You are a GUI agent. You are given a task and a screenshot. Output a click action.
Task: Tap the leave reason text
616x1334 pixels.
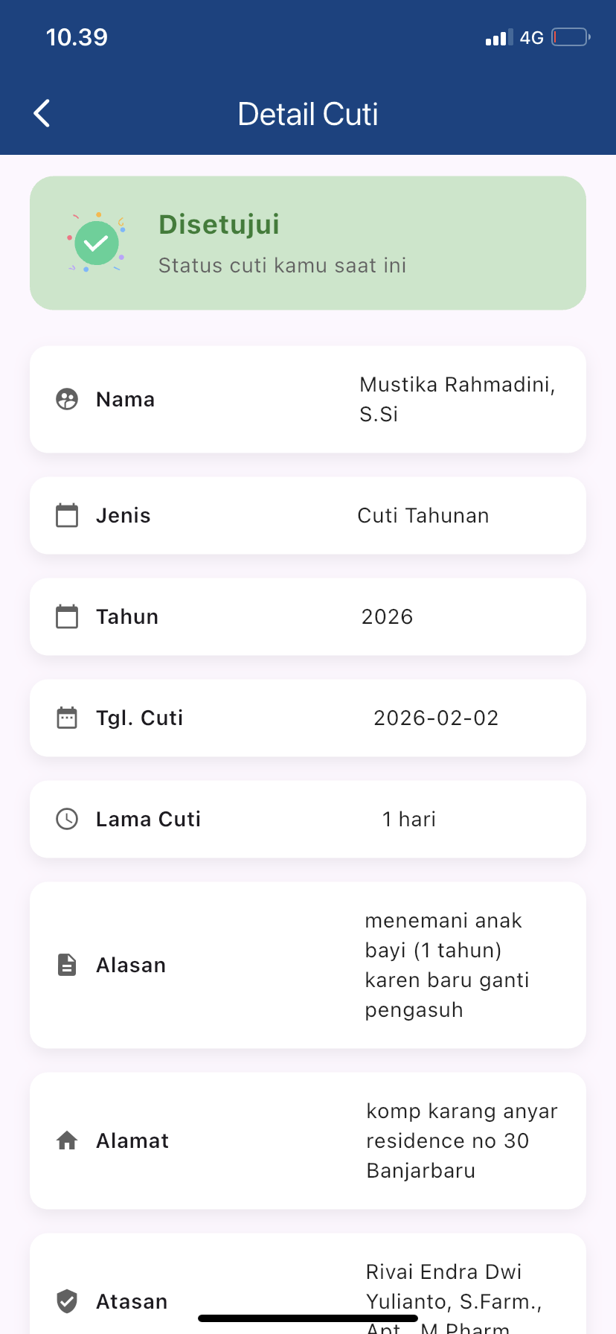(446, 965)
